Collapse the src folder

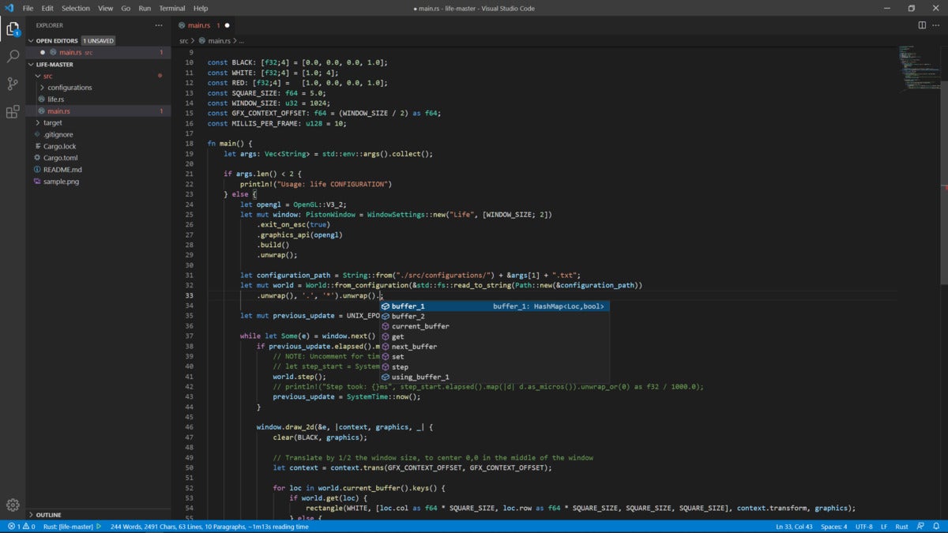click(x=37, y=76)
